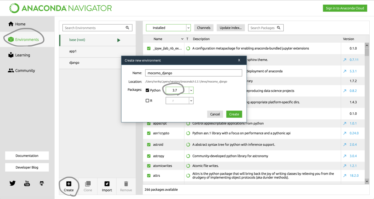The width and height of the screenshot is (374, 199).
Task: Uncheck the Python package checkbox
Action: coord(147,90)
